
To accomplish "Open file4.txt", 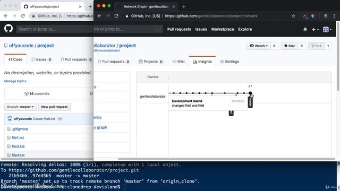I will (x=18, y=155).
